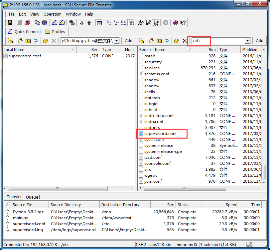Toggle Auto Select transfer mode icon

pyautogui.click(x=156, y=23)
